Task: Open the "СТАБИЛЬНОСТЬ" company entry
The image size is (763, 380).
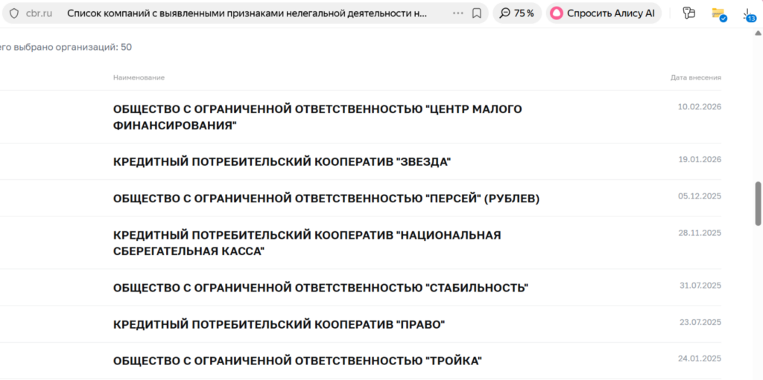Action: pyautogui.click(x=320, y=288)
